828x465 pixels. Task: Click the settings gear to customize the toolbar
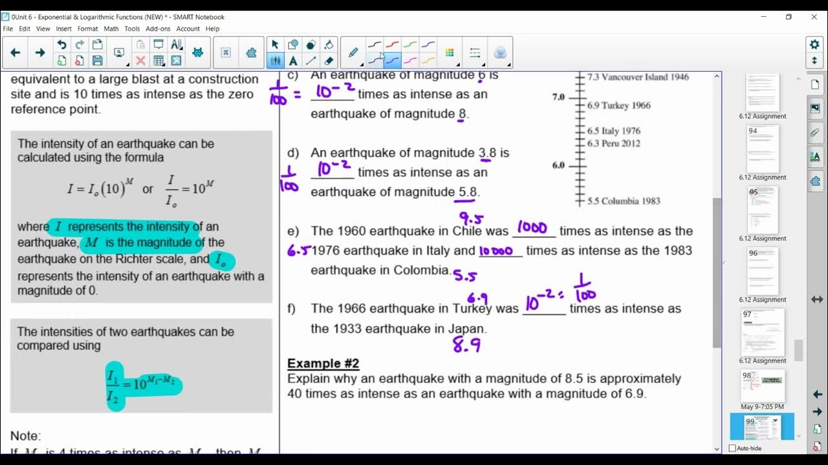pyautogui.click(x=814, y=44)
